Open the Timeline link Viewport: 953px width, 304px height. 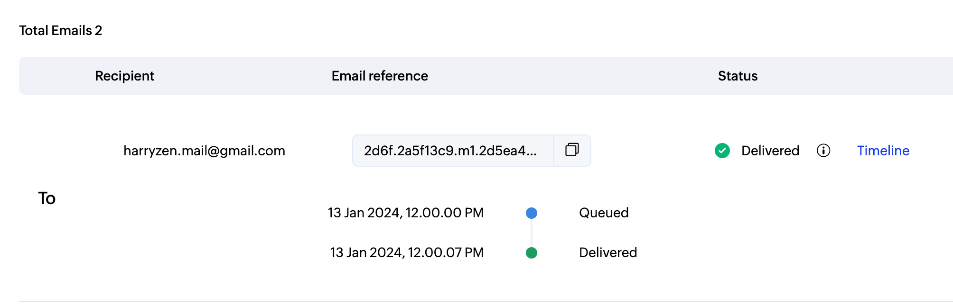[x=883, y=151]
